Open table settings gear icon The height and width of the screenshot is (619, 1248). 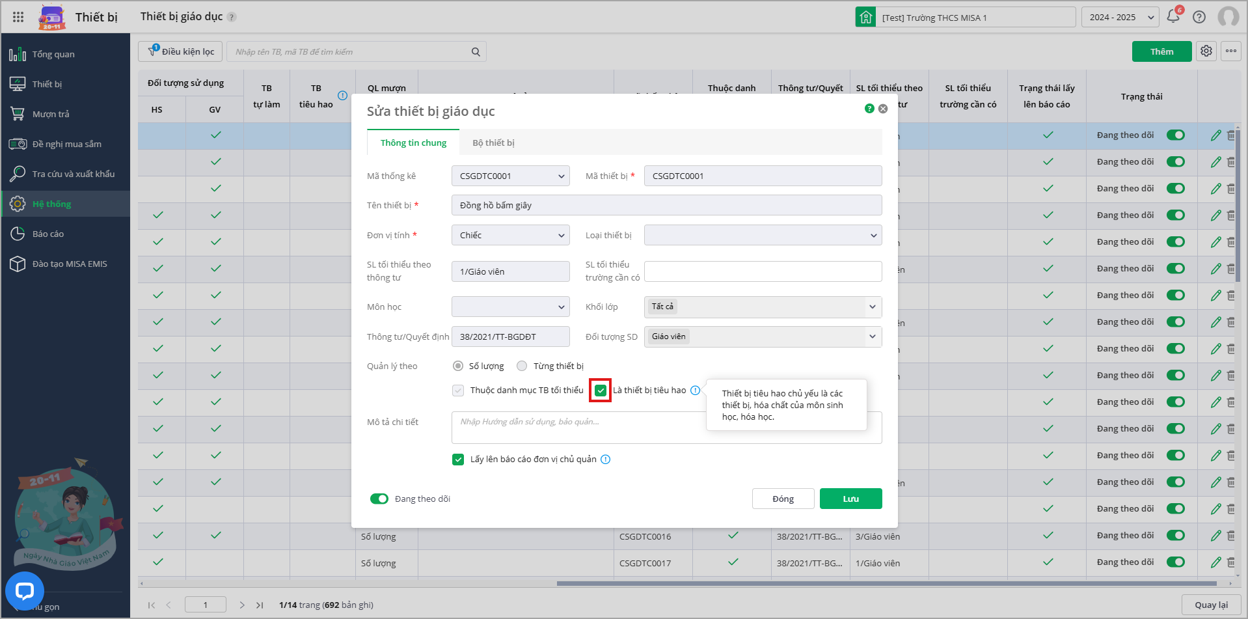(1206, 51)
